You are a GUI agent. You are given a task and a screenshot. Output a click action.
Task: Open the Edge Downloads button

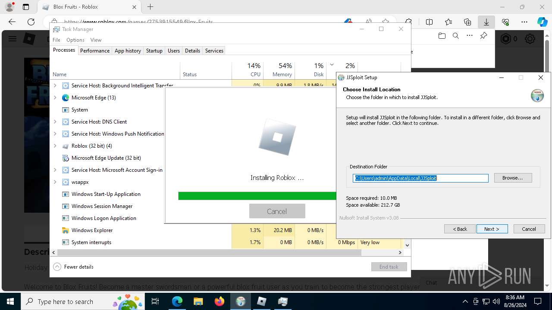[486, 22]
